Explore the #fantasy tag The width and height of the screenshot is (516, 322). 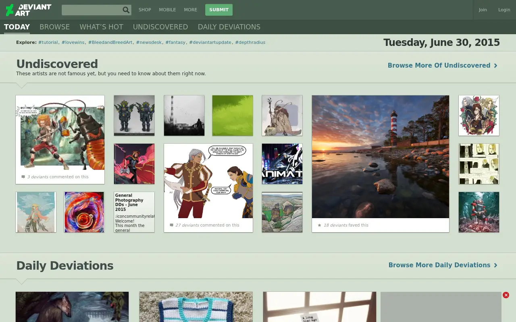pyautogui.click(x=175, y=42)
